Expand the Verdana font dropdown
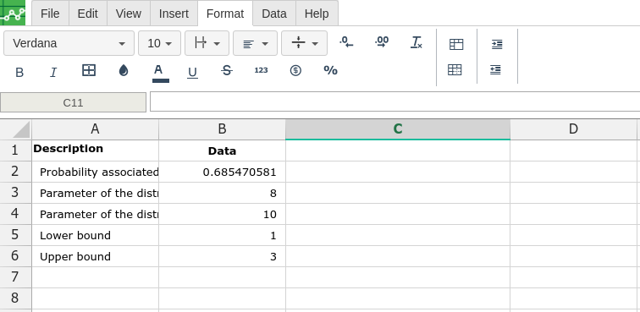This screenshot has height=312, width=640. pos(69,43)
